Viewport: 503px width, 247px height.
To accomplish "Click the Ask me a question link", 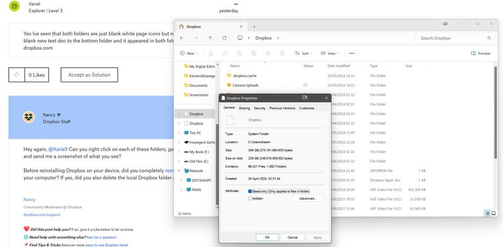I will (x=101, y=238).
